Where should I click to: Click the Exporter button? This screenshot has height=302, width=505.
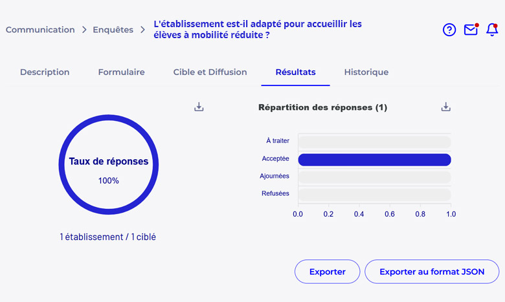coord(327,272)
